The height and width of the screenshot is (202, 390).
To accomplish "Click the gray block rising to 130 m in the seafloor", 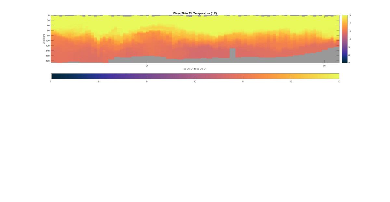I will [232, 53].
